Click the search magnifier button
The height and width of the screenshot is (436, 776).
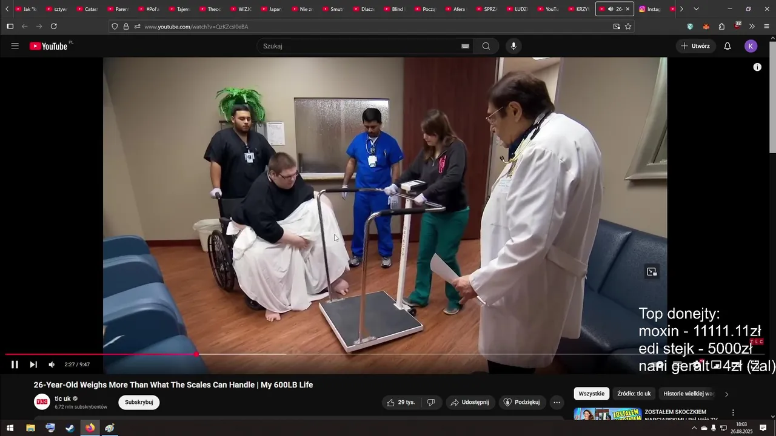point(486,46)
